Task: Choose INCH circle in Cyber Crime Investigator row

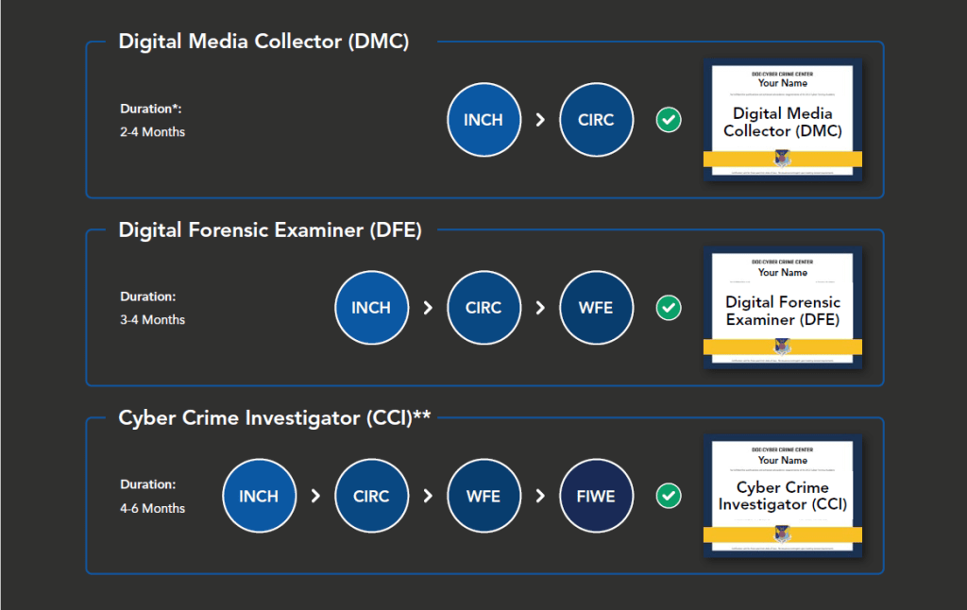Action: click(x=259, y=497)
